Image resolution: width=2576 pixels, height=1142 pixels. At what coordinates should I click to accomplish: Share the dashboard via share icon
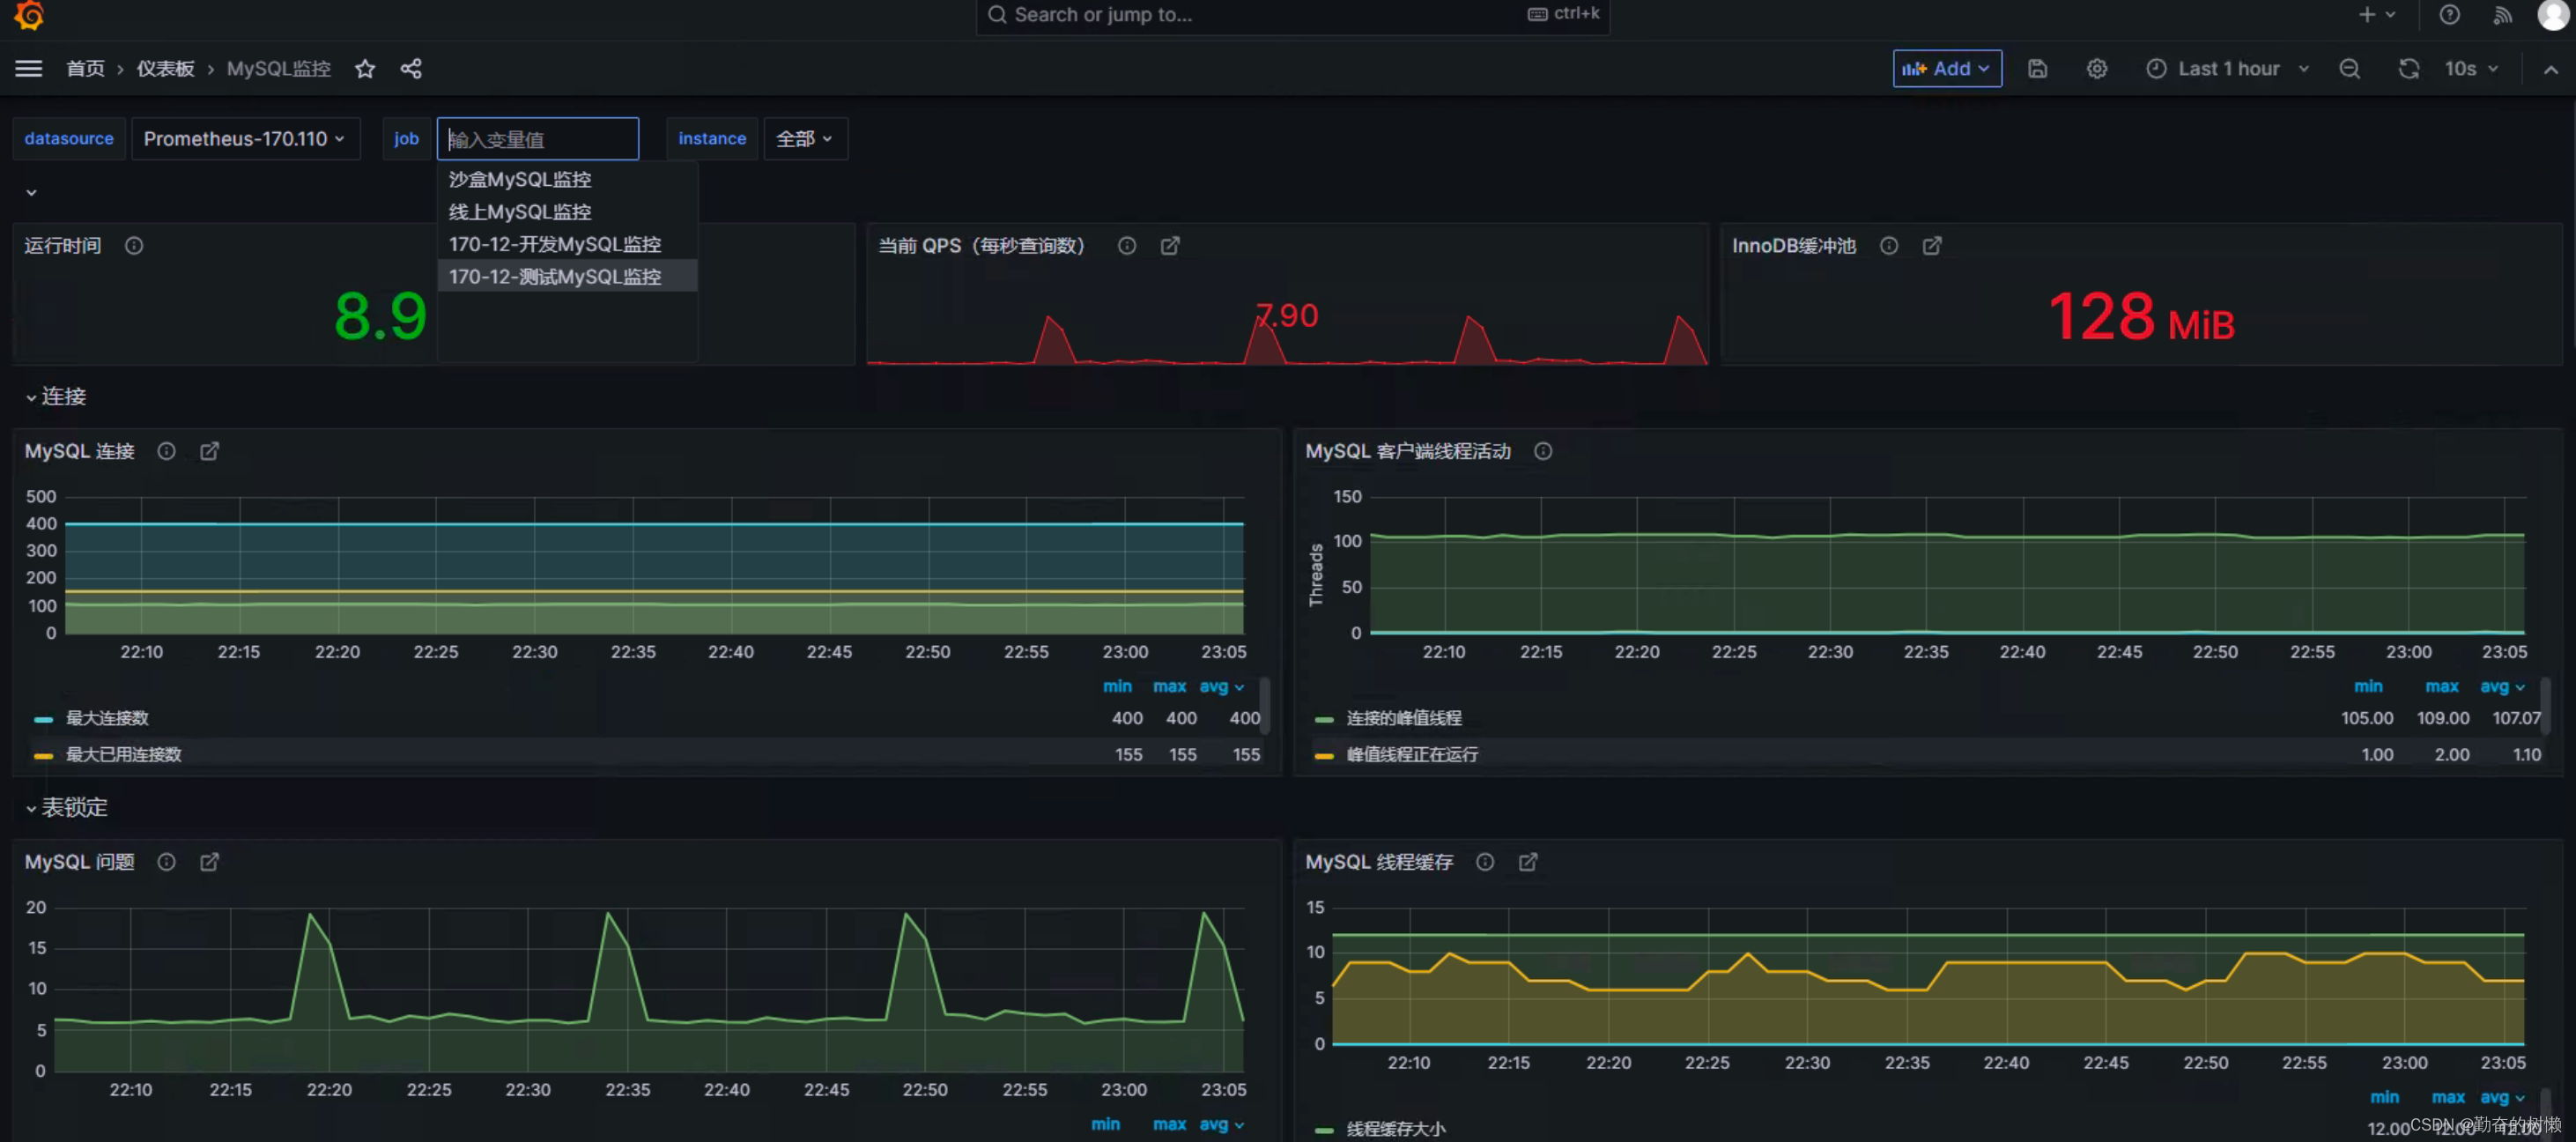coord(411,68)
